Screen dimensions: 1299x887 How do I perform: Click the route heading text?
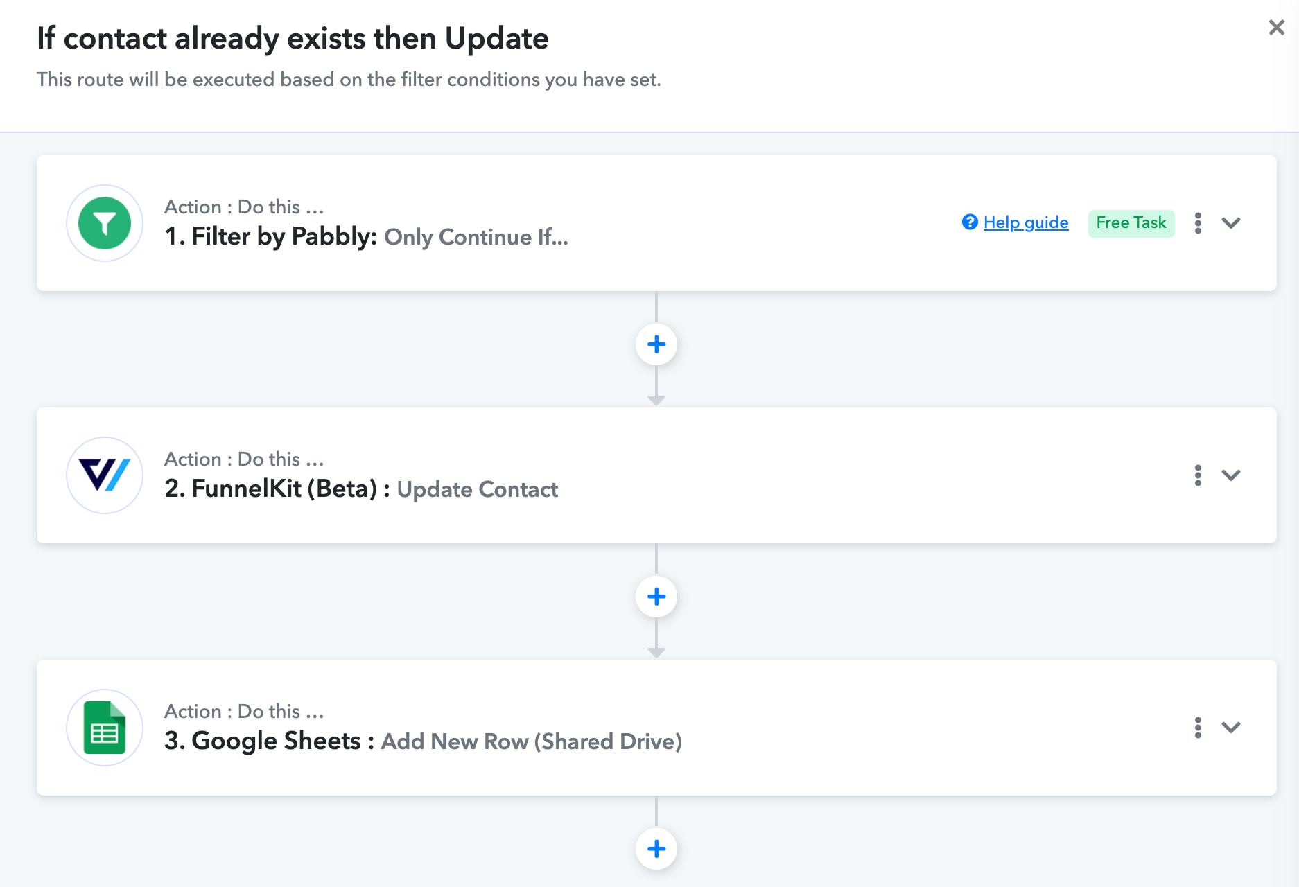pos(293,39)
